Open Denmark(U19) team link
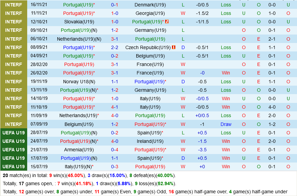The height and width of the screenshot is (196, 297). point(150,5)
